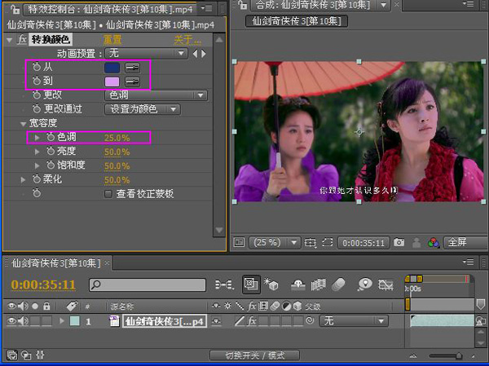Toggle the fx effect enable icon
Screen dimensions: 489x366
[x=22, y=39]
